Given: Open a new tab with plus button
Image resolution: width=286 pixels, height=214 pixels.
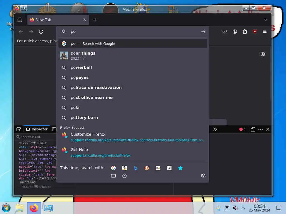Looking at the screenshot, I should 95,20.
